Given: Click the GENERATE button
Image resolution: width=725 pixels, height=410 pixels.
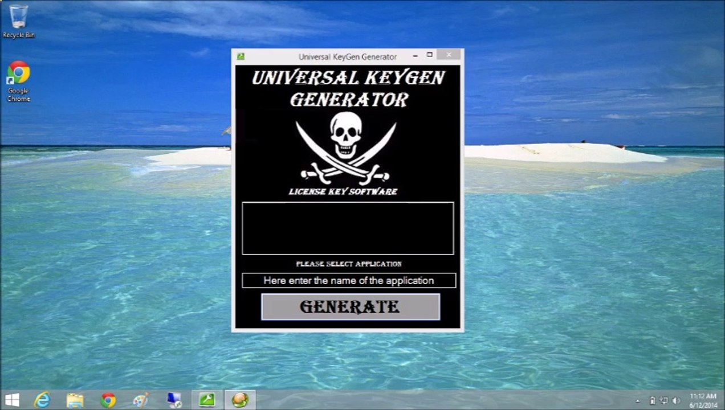Looking at the screenshot, I should pyautogui.click(x=350, y=307).
